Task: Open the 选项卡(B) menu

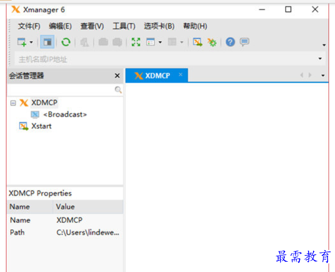Action: [159, 26]
